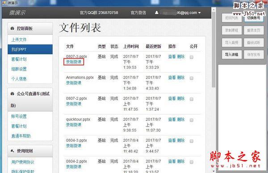Image resolution: width=268 pixels, height=173 pixels.
Task: Tick the 公开 checkbox for quicktour.pptx
Action: pos(192,120)
